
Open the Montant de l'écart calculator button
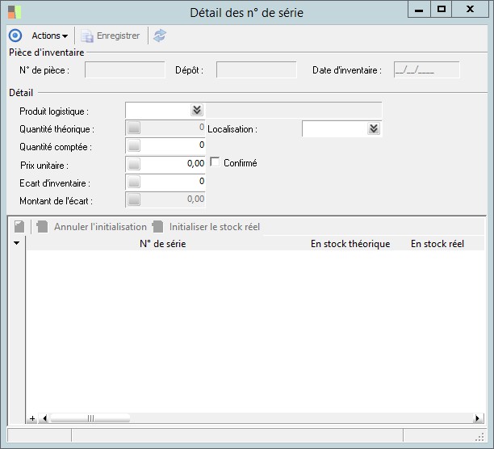[x=134, y=199]
